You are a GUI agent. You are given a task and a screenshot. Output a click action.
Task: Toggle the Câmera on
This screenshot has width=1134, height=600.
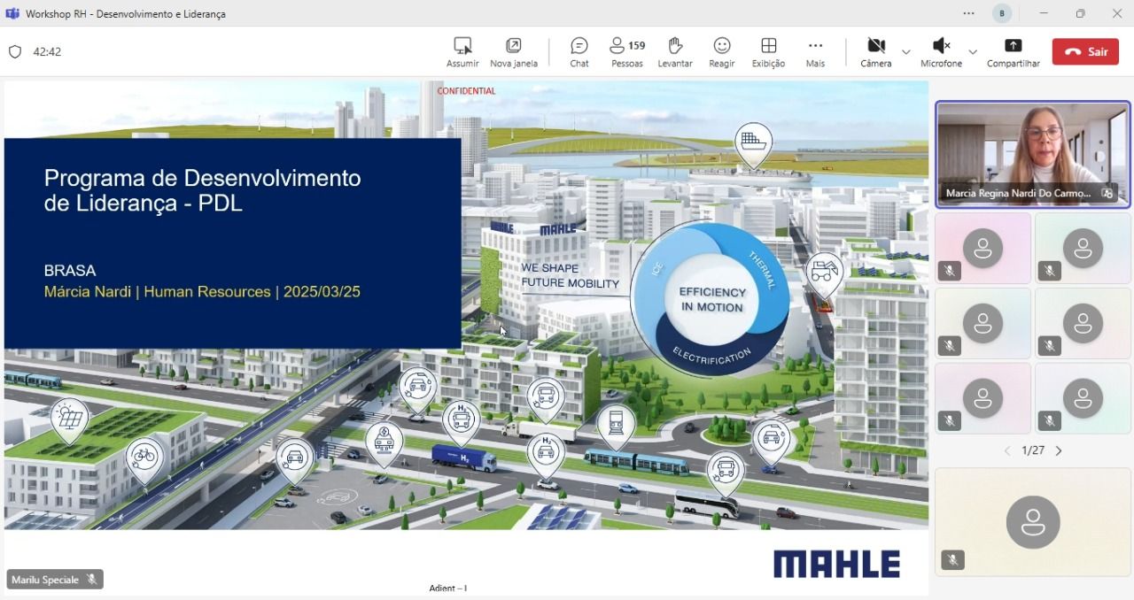point(875,46)
